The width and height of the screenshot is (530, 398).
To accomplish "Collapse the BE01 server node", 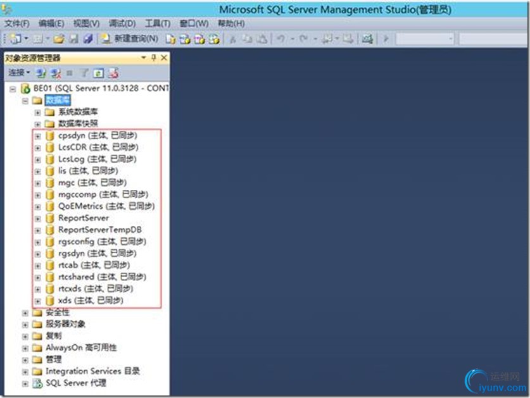I will 13,89.
